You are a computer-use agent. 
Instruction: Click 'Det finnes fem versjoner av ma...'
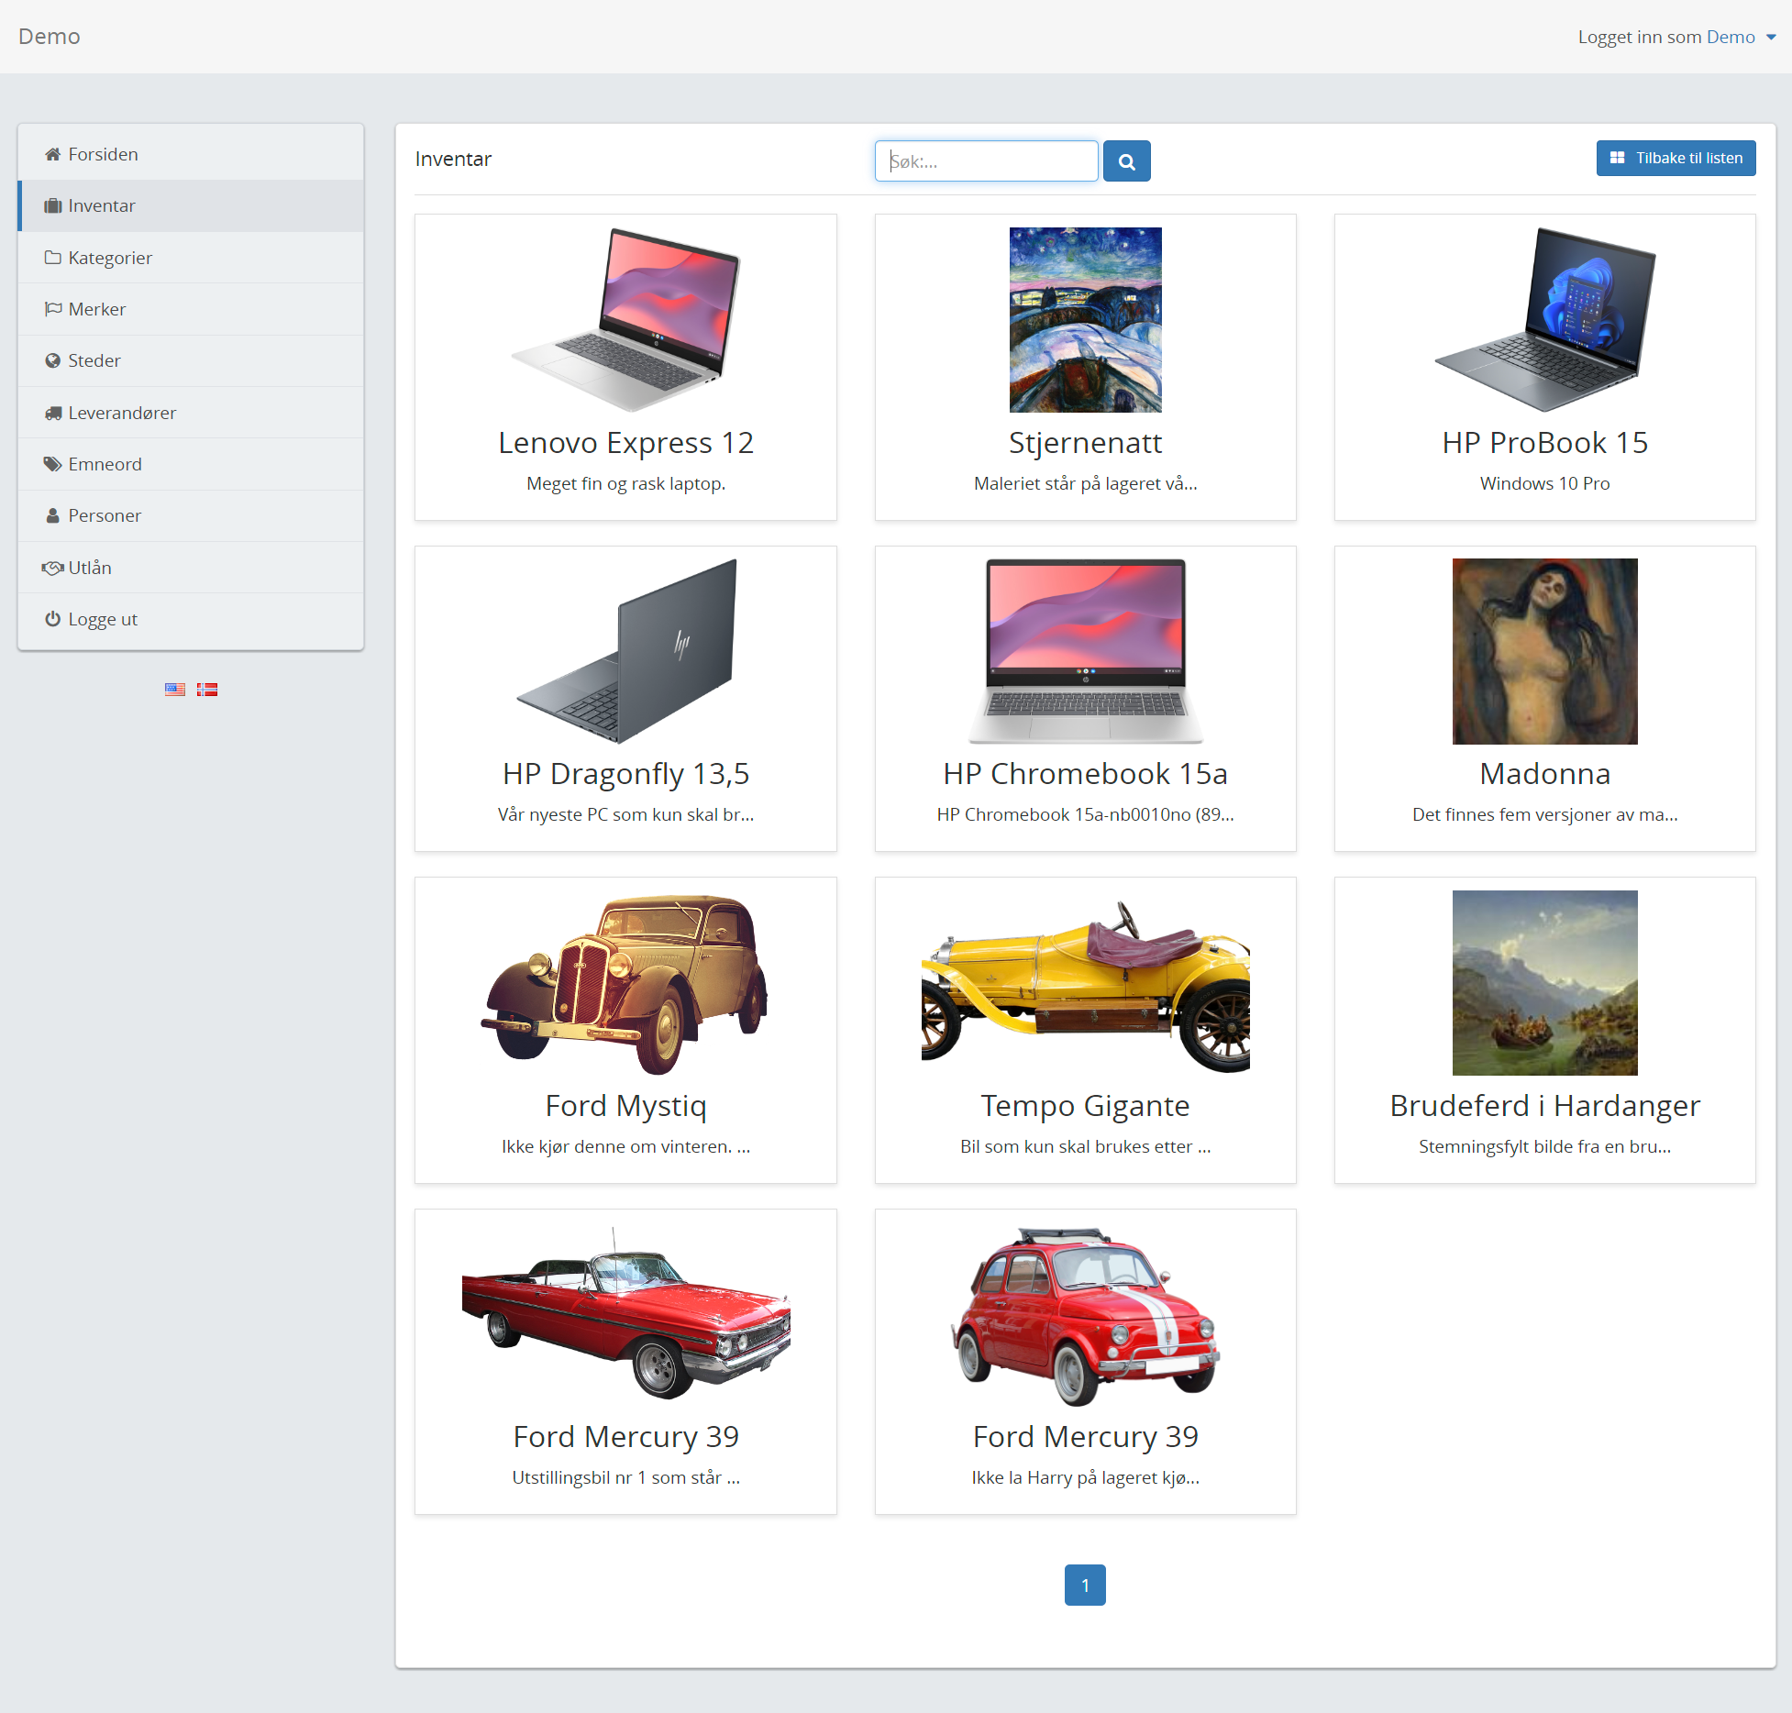click(1545, 814)
